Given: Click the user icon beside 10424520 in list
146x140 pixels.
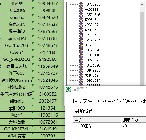Looking at the screenshot, I should click(x=81, y=65).
